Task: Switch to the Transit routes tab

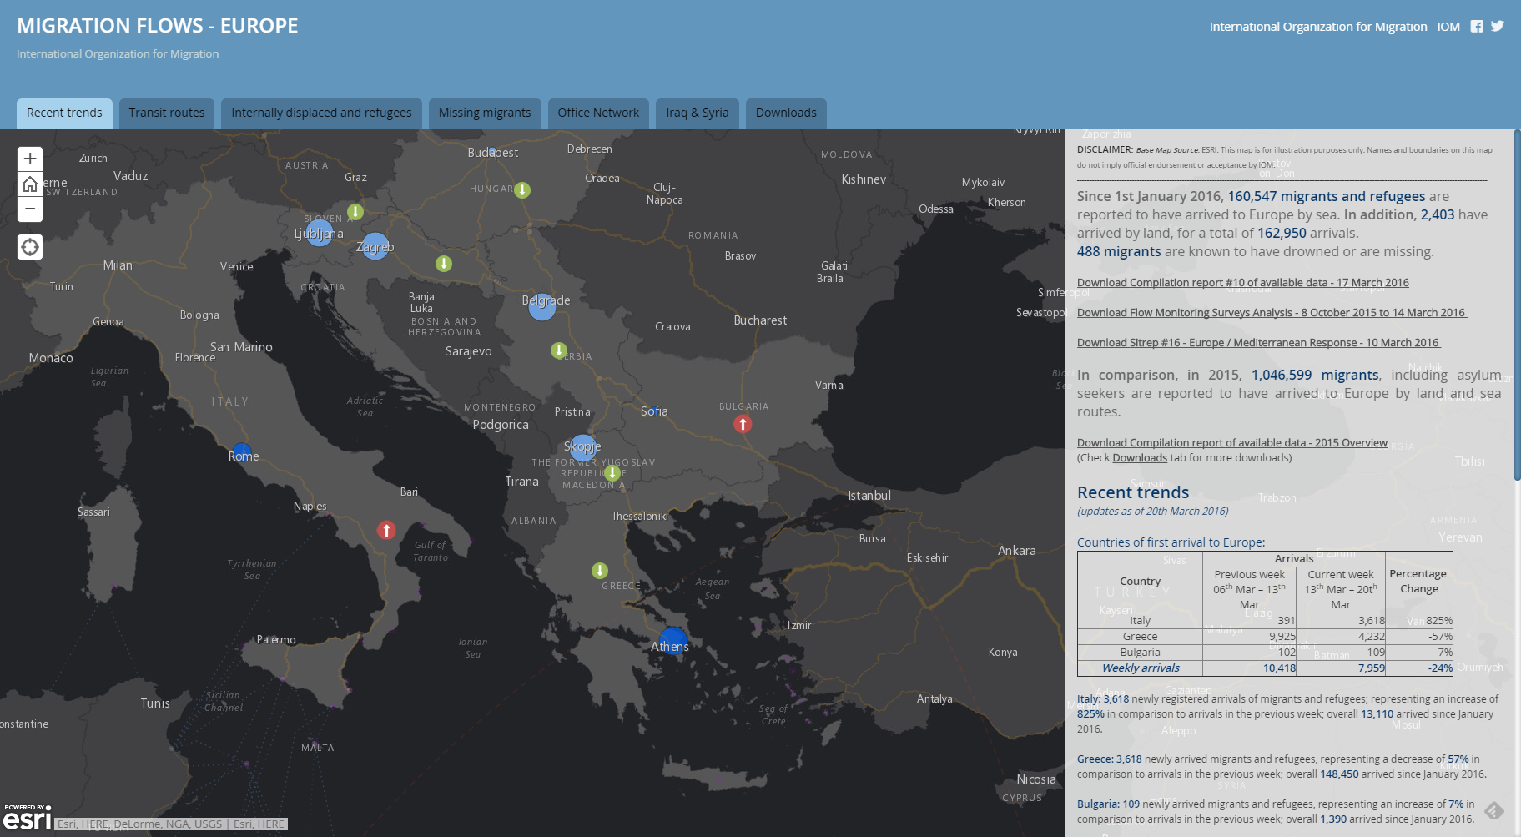Action: click(167, 113)
